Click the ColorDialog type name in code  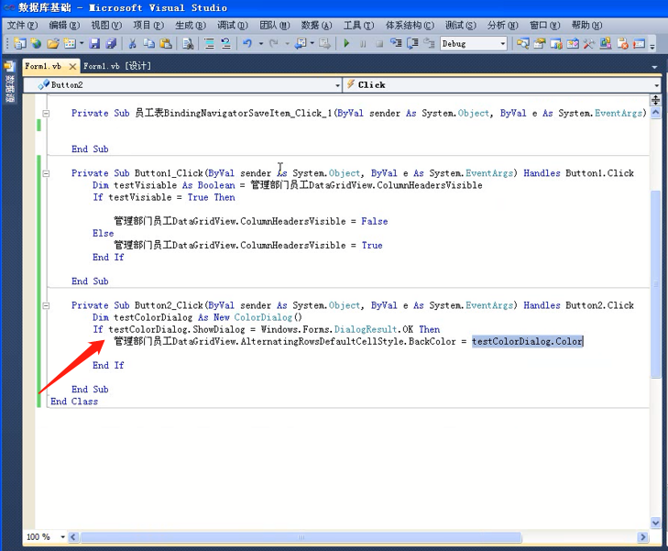click(263, 317)
